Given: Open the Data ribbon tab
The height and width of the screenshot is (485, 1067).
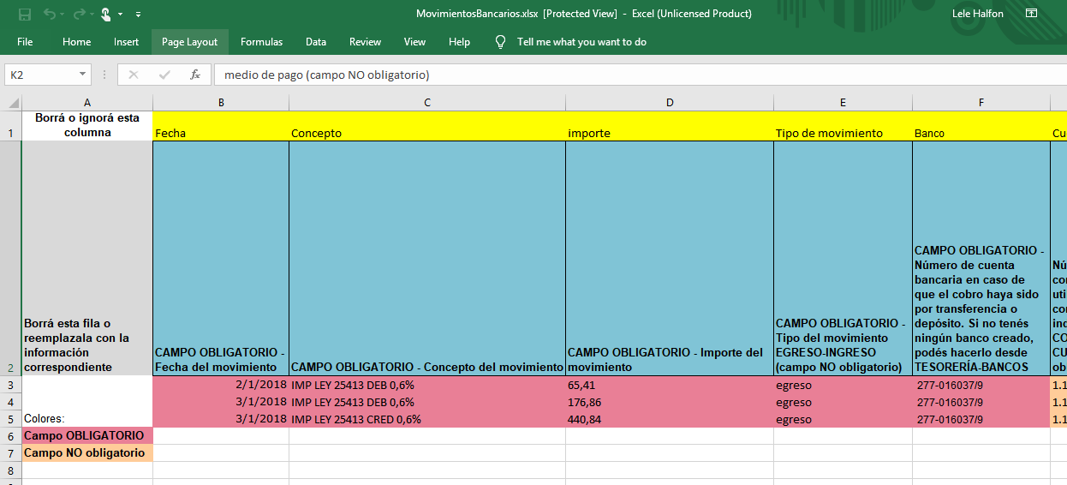Looking at the screenshot, I should [316, 41].
